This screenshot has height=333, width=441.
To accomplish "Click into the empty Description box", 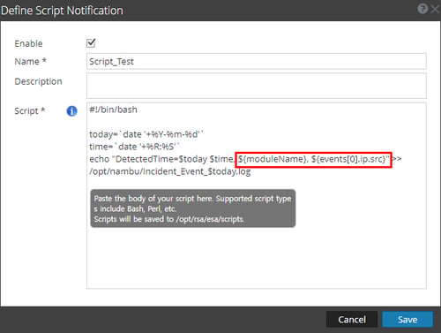I will [x=257, y=86].
